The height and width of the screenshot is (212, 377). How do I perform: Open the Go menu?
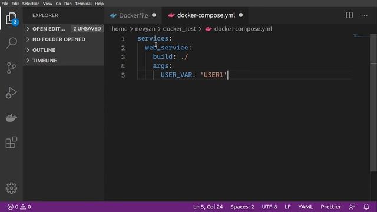[x=58, y=4]
